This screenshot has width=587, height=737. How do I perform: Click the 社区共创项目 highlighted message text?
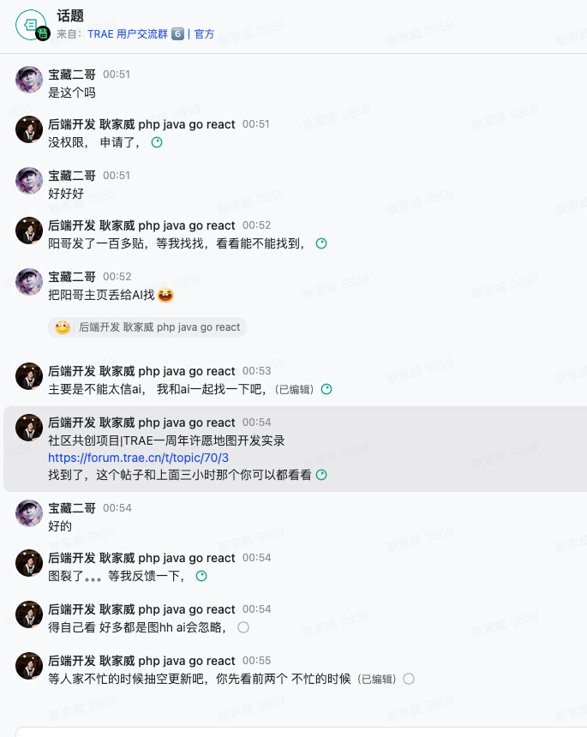(166, 440)
